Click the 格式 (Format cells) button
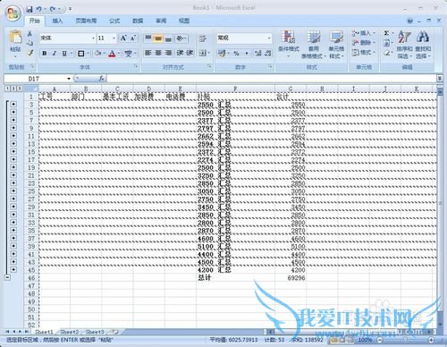This screenshot has width=447, height=347. click(x=364, y=52)
